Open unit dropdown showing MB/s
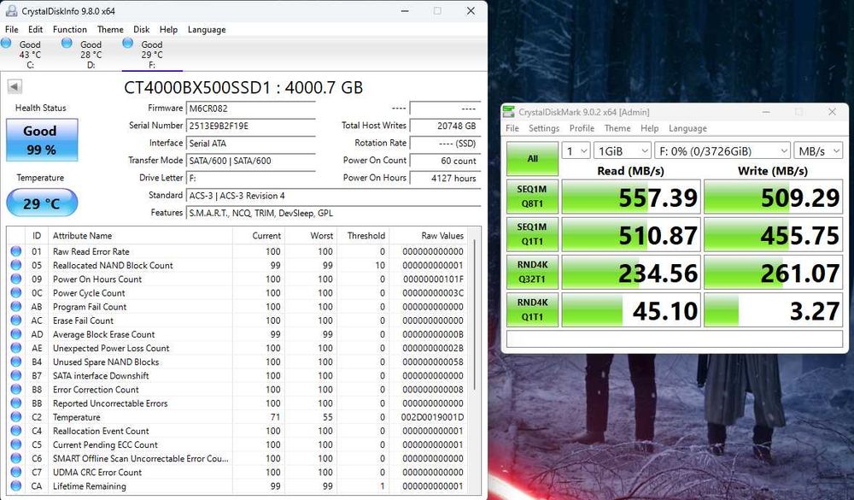The image size is (854, 500). (818, 151)
